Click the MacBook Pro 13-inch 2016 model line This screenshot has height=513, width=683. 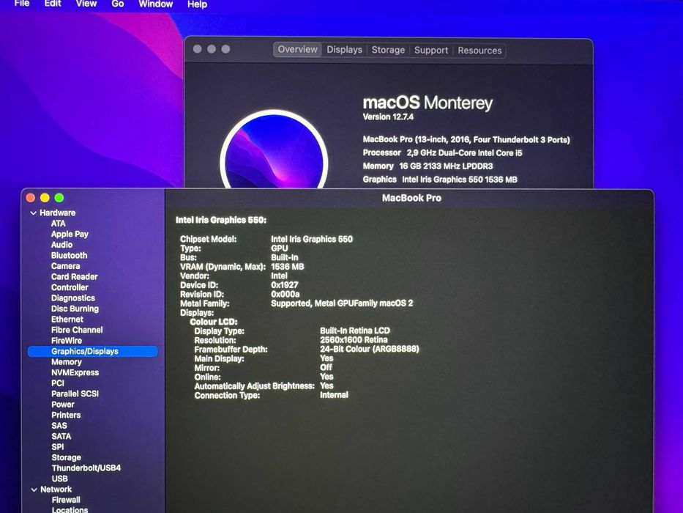[466, 139]
